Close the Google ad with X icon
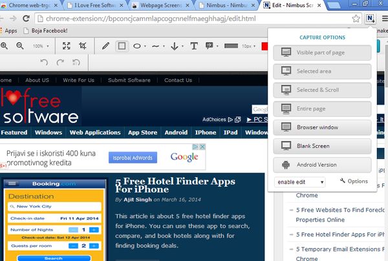The width and height of the screenshot is (388, 261). (202, 147)
